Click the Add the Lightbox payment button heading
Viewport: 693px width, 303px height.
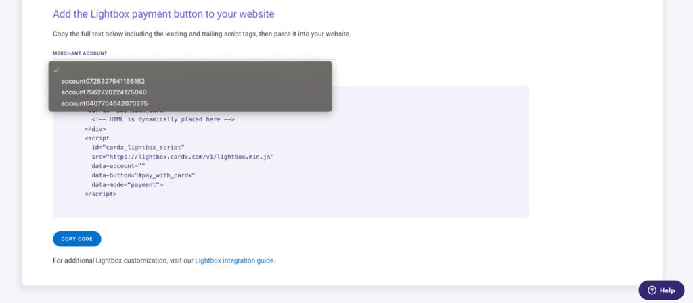[163, 14]
